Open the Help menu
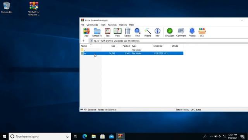248x140 pixels. [x=131, y=25]
